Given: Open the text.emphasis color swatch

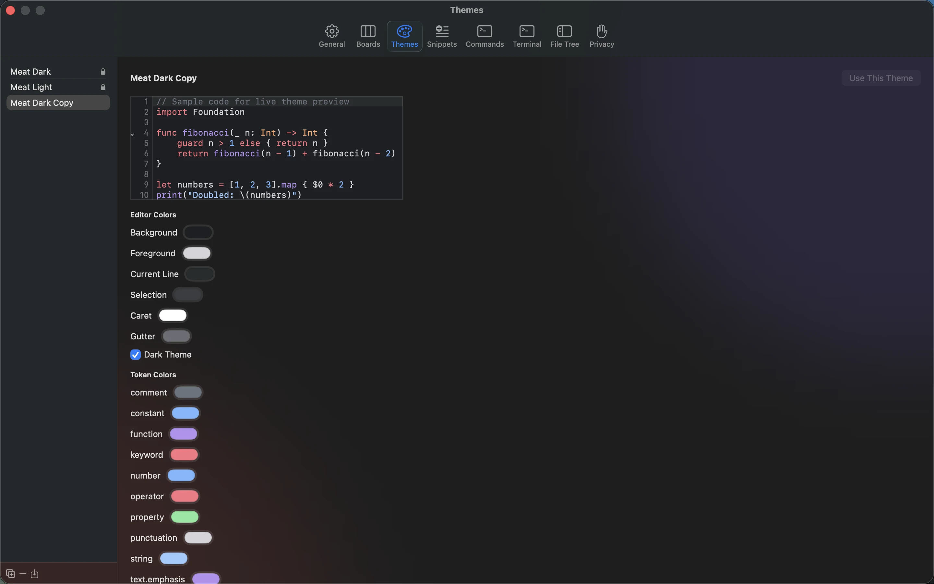Looking at the screenshot, I should click(x=206, y=578).
